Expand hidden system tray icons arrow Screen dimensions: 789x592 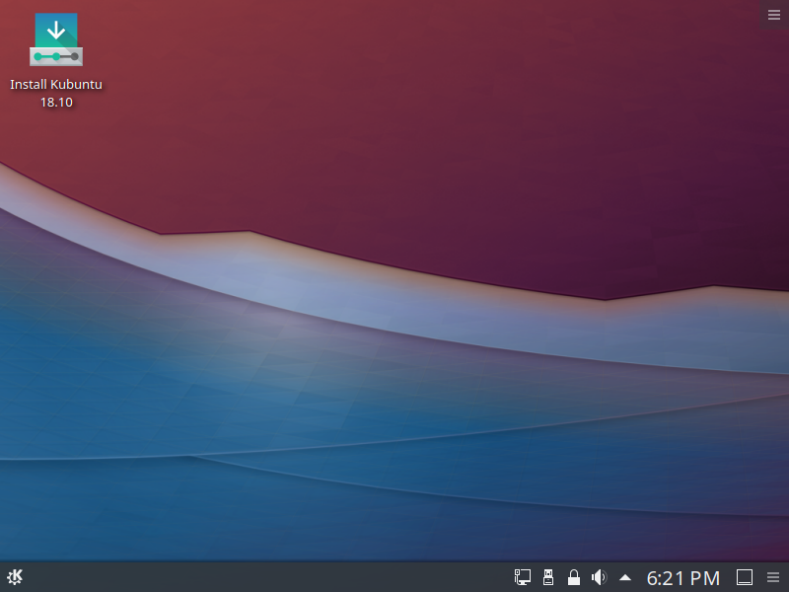624,577
